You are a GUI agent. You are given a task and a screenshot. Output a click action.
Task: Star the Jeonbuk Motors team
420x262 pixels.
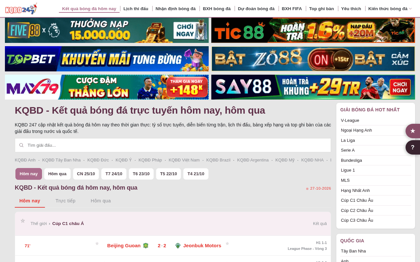click(227, 243)
